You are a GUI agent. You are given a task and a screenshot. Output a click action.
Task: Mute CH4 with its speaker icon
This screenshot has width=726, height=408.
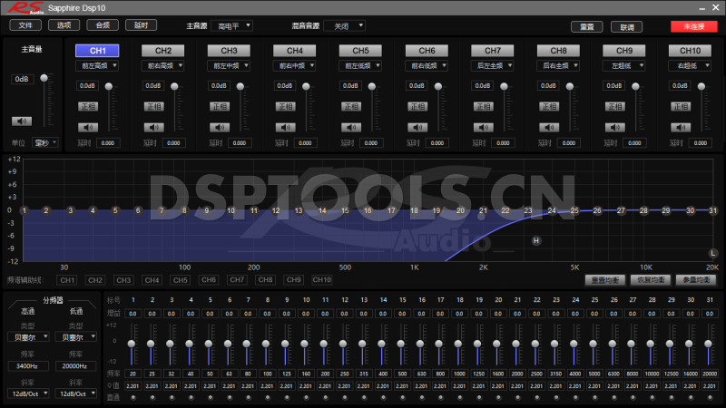point(285,127)
